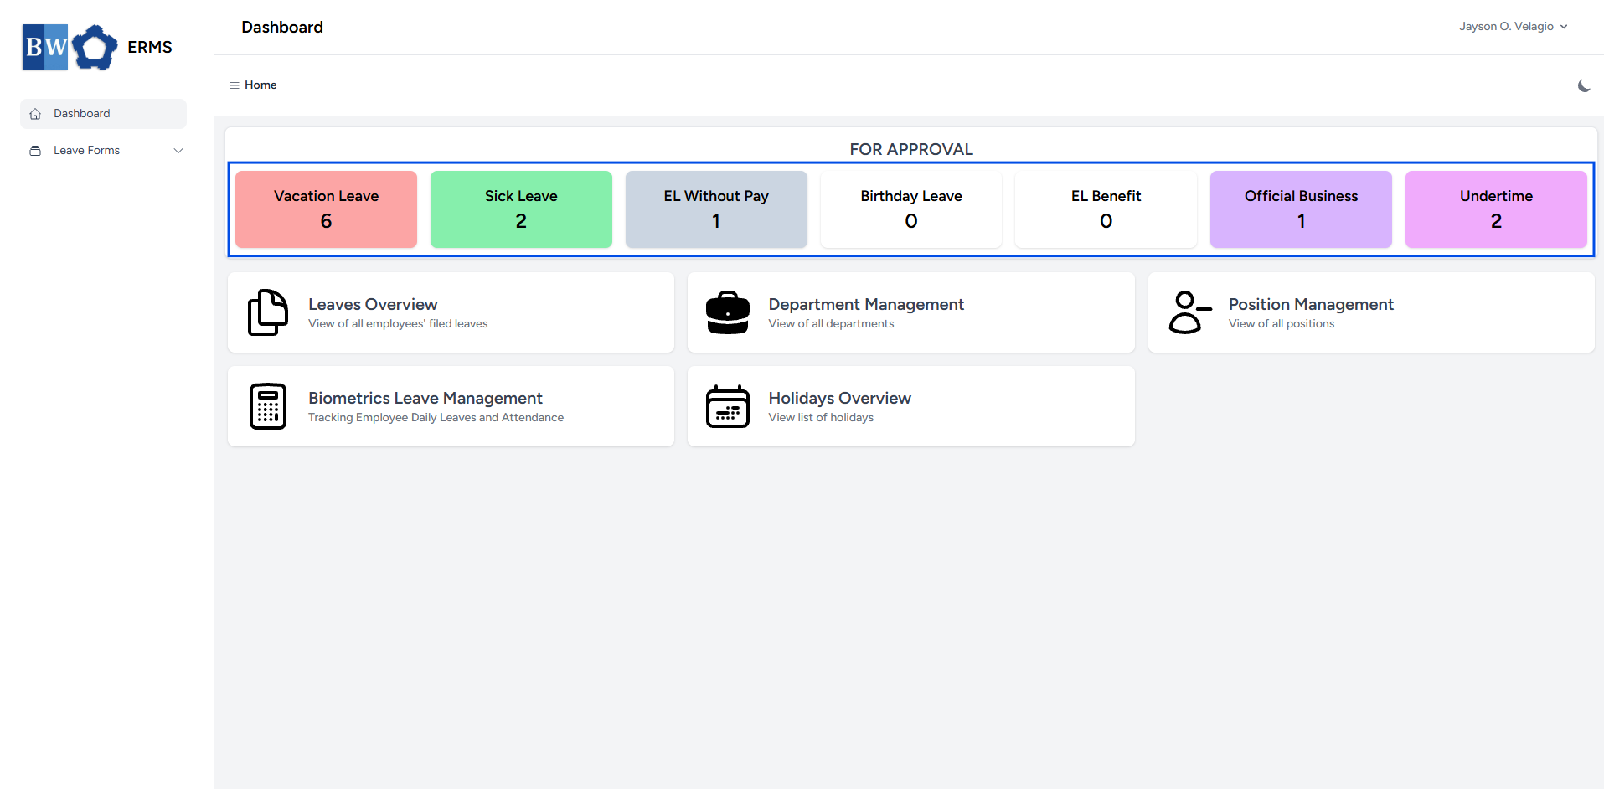Open the EL Without Pay card
The image size is (1604, 789).
(716, 209)
